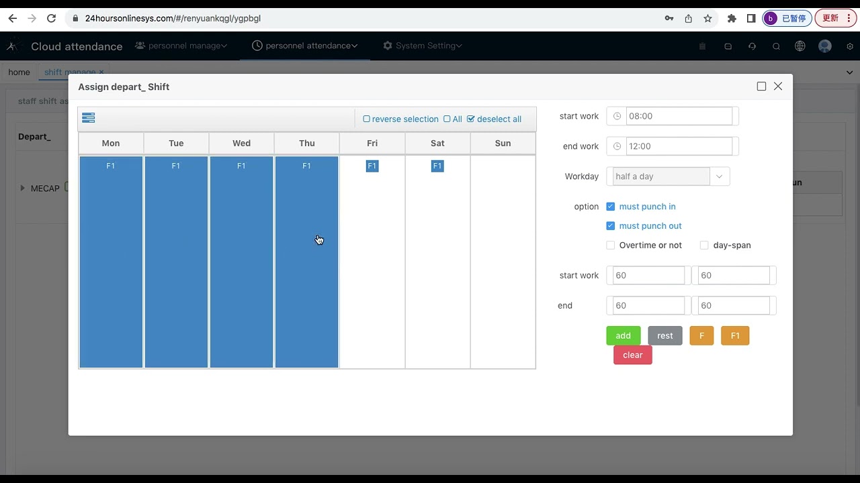The image size is (860, 483).
Task: Close the Assign depart_ Shift dialog
Action: click(778, 87)
